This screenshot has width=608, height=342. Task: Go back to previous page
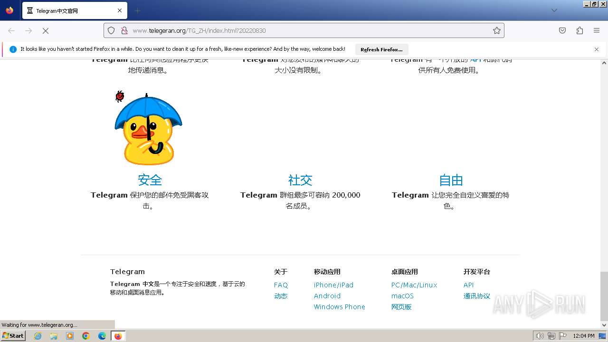tap(11, 30)
